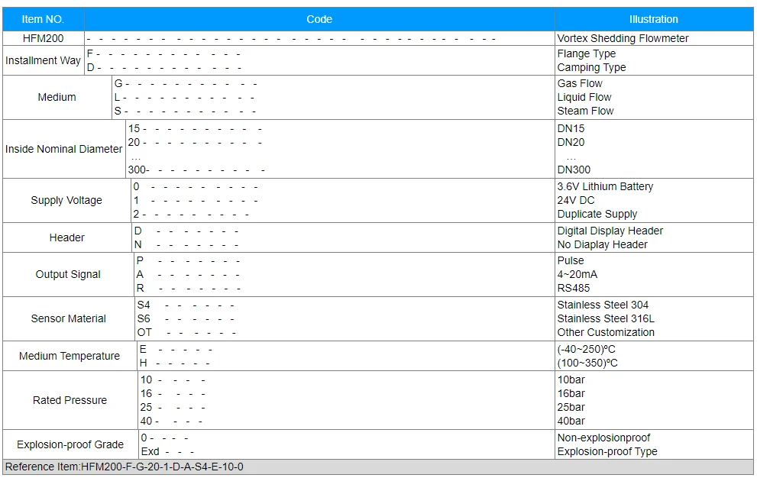
Task: Click '4~20mA' illustration text
Action: point(577,274)
